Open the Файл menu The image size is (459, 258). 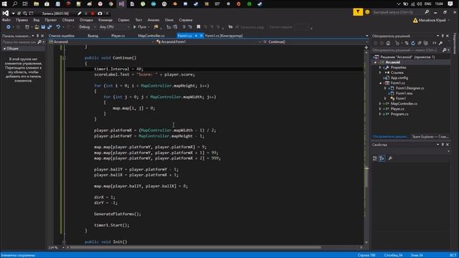pyautogui.click(x=6, y=20)
